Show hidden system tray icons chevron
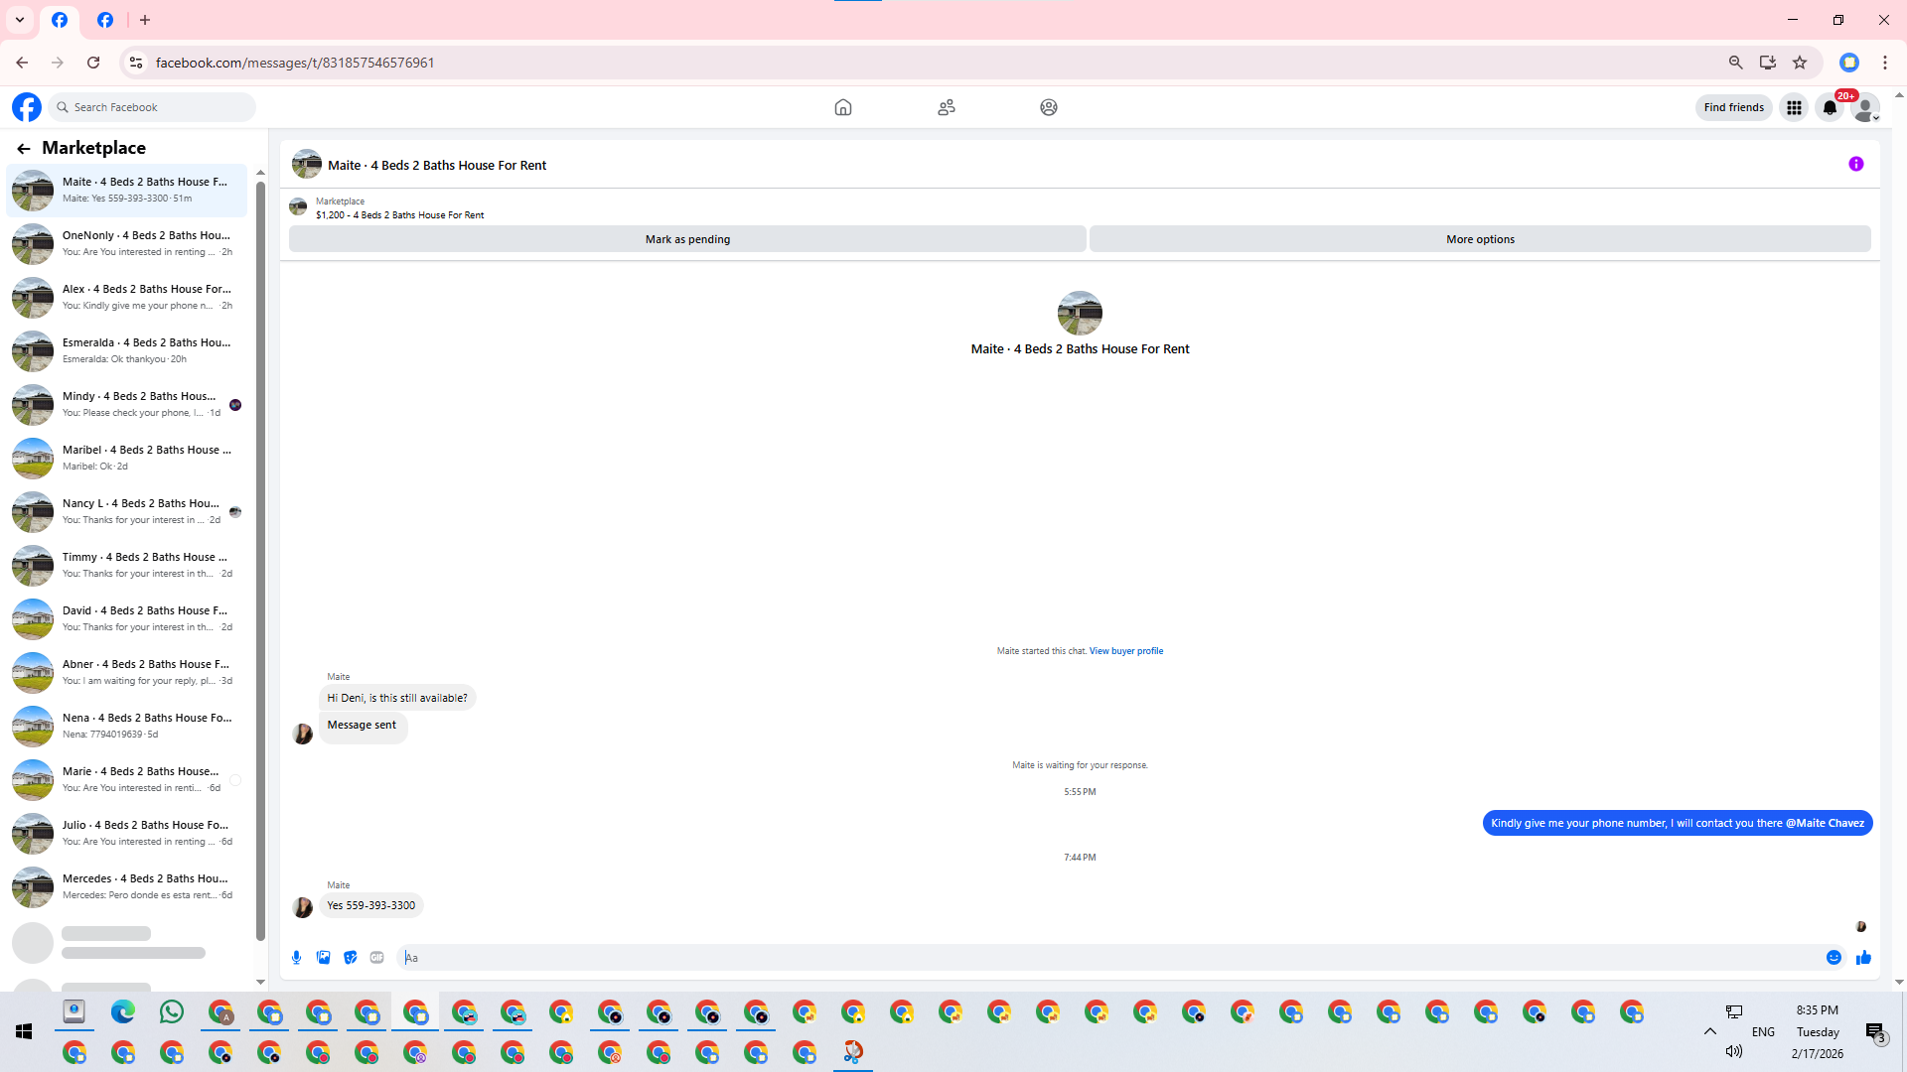Image resolution: width=1907 pixels, height=1072 pixels. 1710,1031
